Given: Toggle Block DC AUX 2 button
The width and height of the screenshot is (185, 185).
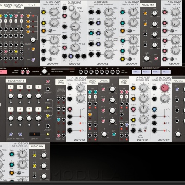Looking at the screenshot, I should pyautogui.click(x=146, y=72).
